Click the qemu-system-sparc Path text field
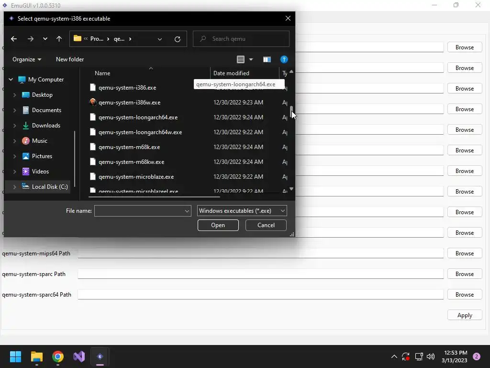This screenshot has height=368, width=490. [261, 274]
